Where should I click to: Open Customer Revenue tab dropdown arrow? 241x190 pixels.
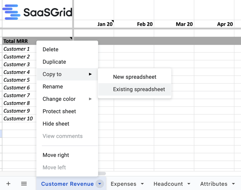(100, 184)
